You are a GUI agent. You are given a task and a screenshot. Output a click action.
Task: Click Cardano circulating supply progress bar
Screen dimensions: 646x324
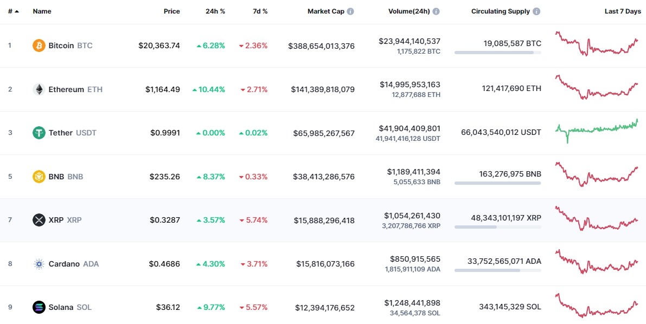pyautogui.click(x=498, y=270)
